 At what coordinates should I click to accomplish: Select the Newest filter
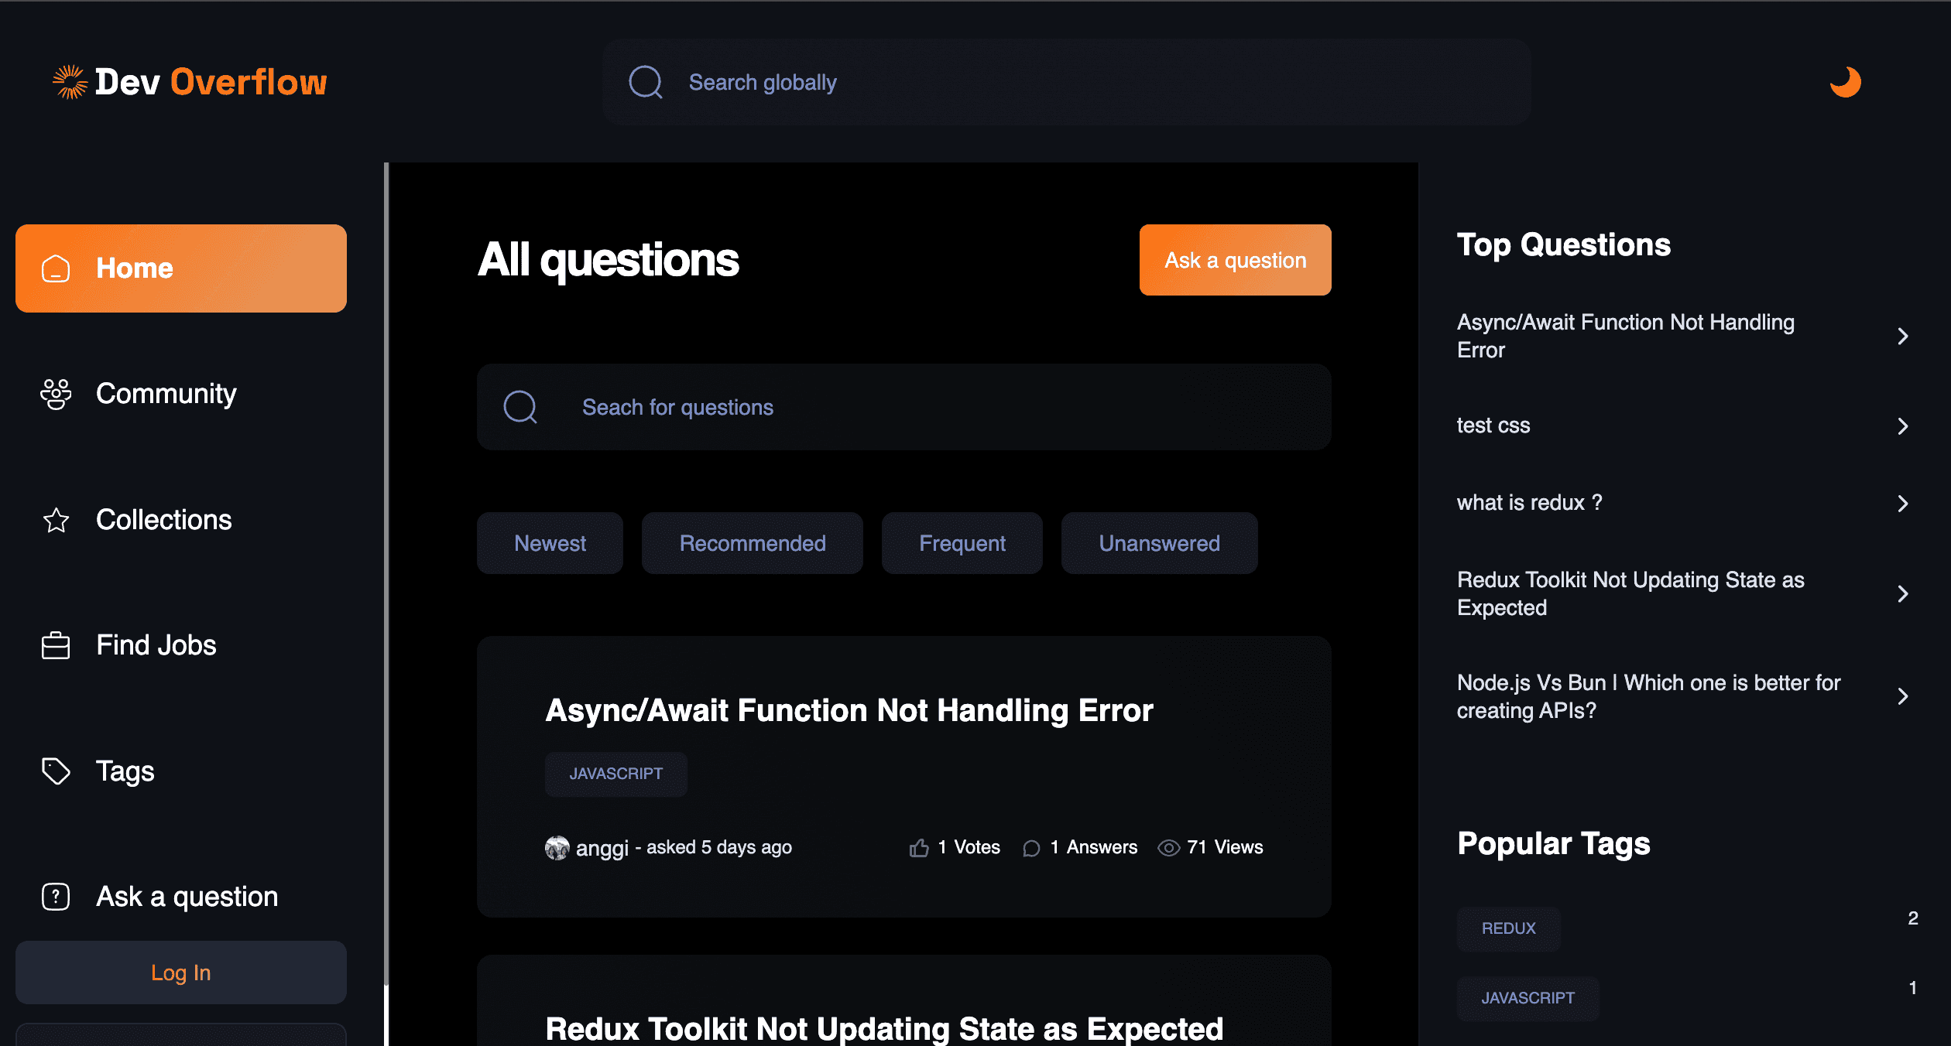tap(550, 543)
